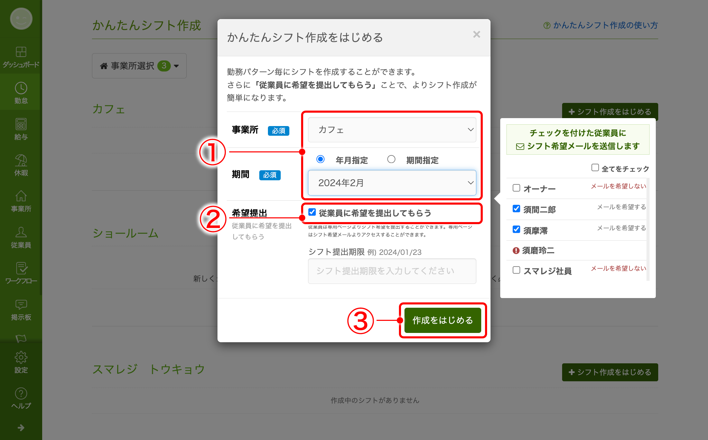Select the 期間指定 radio button
The height and width of the screenshot is (440, 708).
point(391,159)
